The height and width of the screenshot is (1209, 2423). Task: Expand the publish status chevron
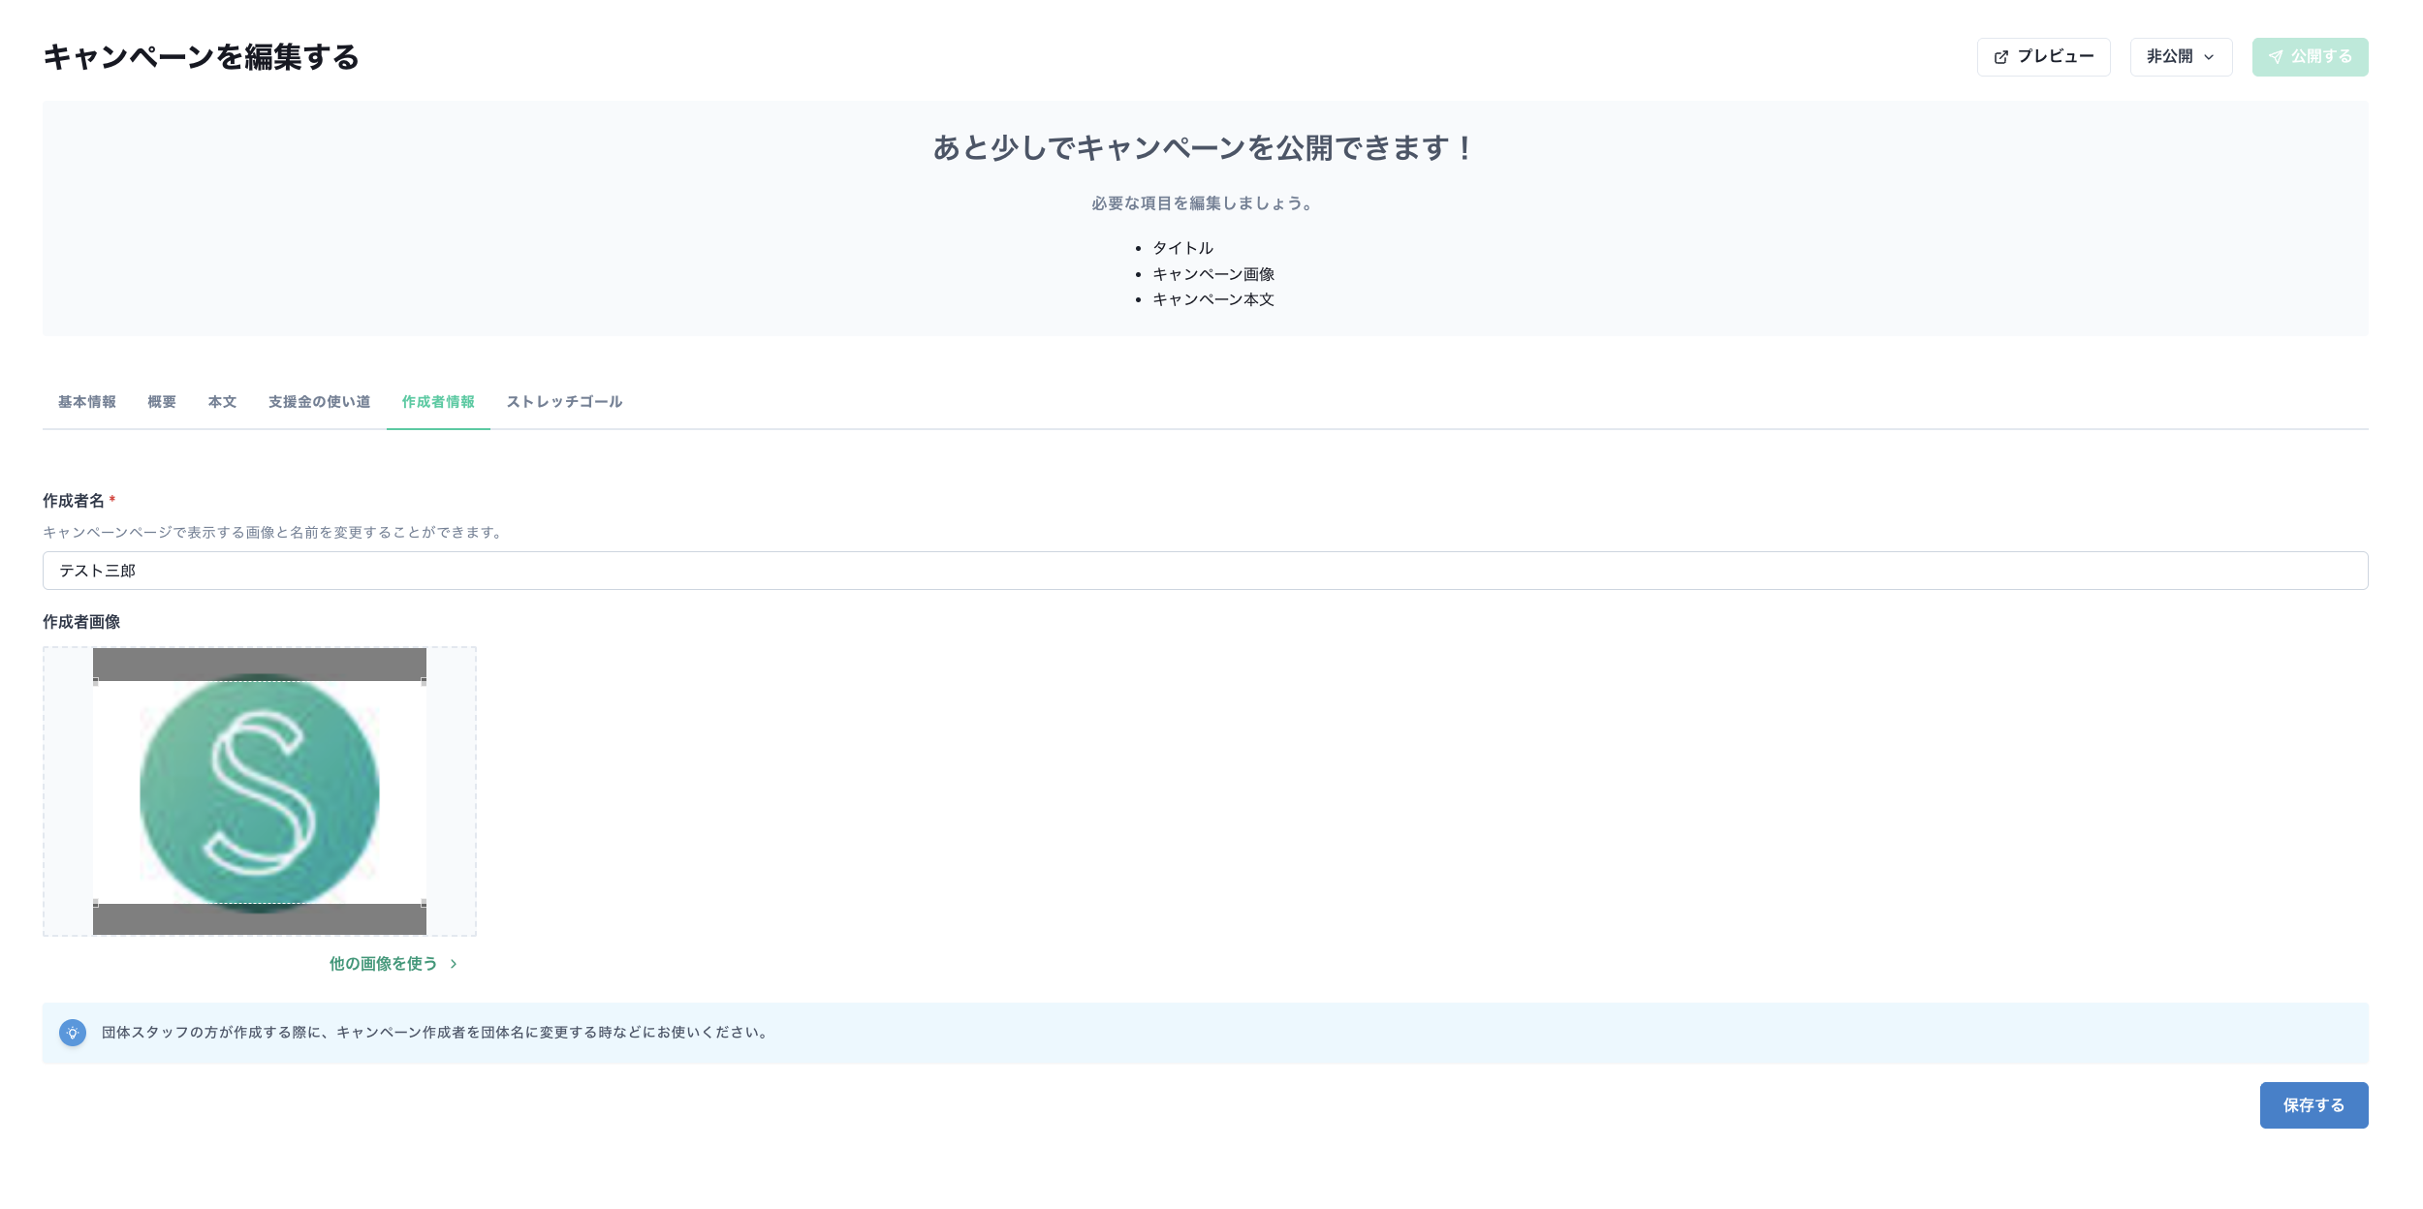coord(2211,56)
